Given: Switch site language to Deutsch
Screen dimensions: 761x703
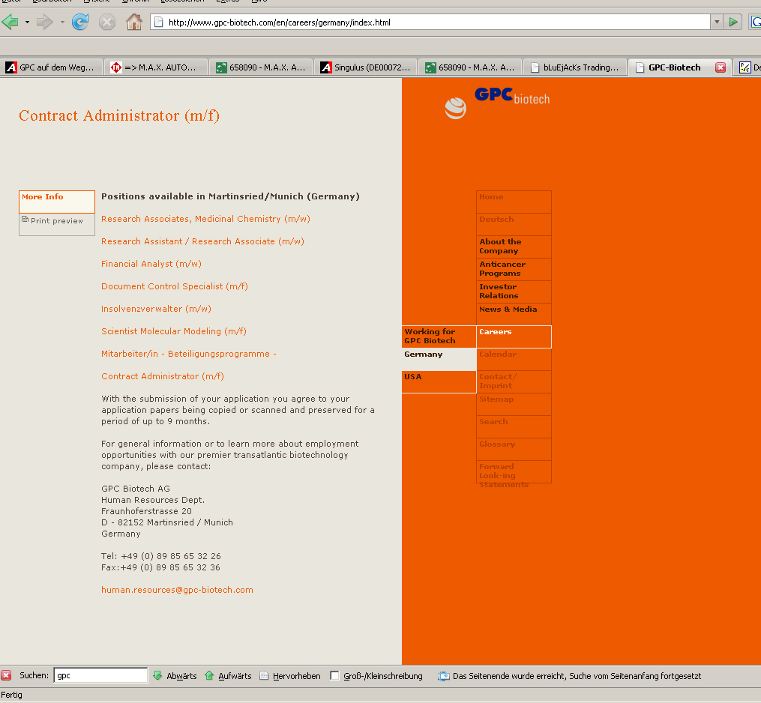Looking at the screenshot, I should point(514,224).
